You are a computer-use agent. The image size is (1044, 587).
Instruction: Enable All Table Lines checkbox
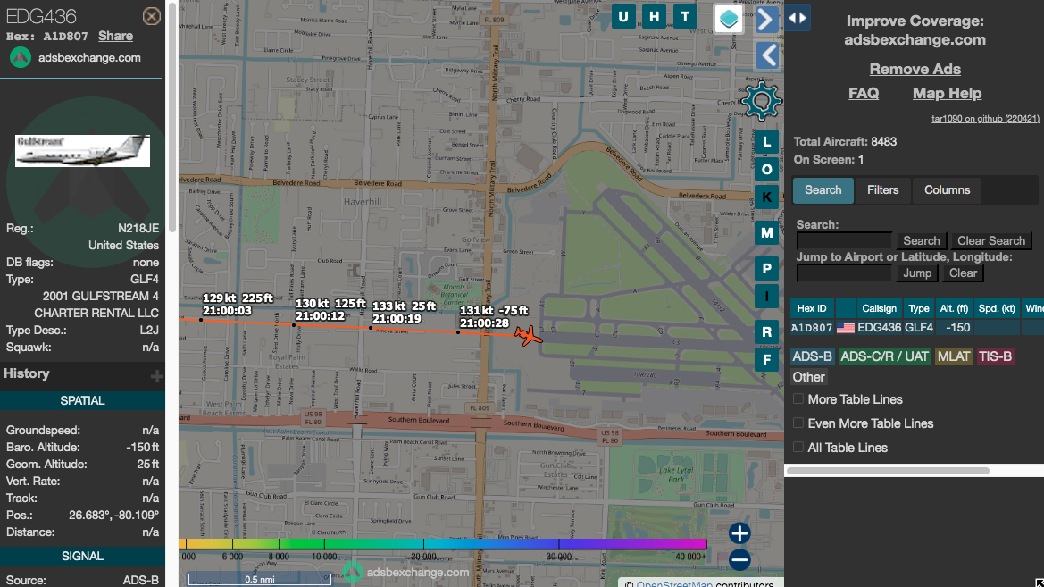[x=798, y=447]
